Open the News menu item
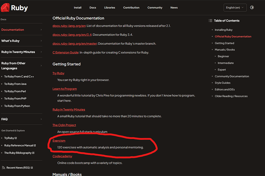Image resolution: width=265 pixels, height=176 pixels. pyautogui.click(x=174, y=8)
